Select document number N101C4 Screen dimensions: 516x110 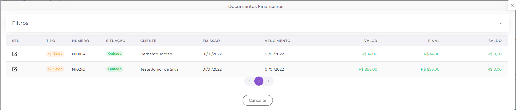coord(79,54)
